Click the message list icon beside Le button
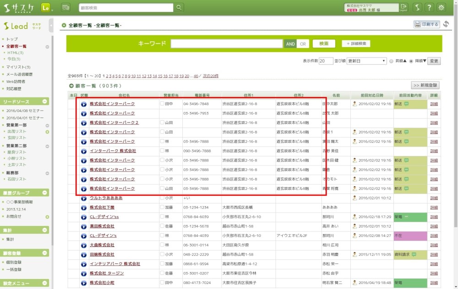Viewport: 458px width, 289px height. click(65, 7)
